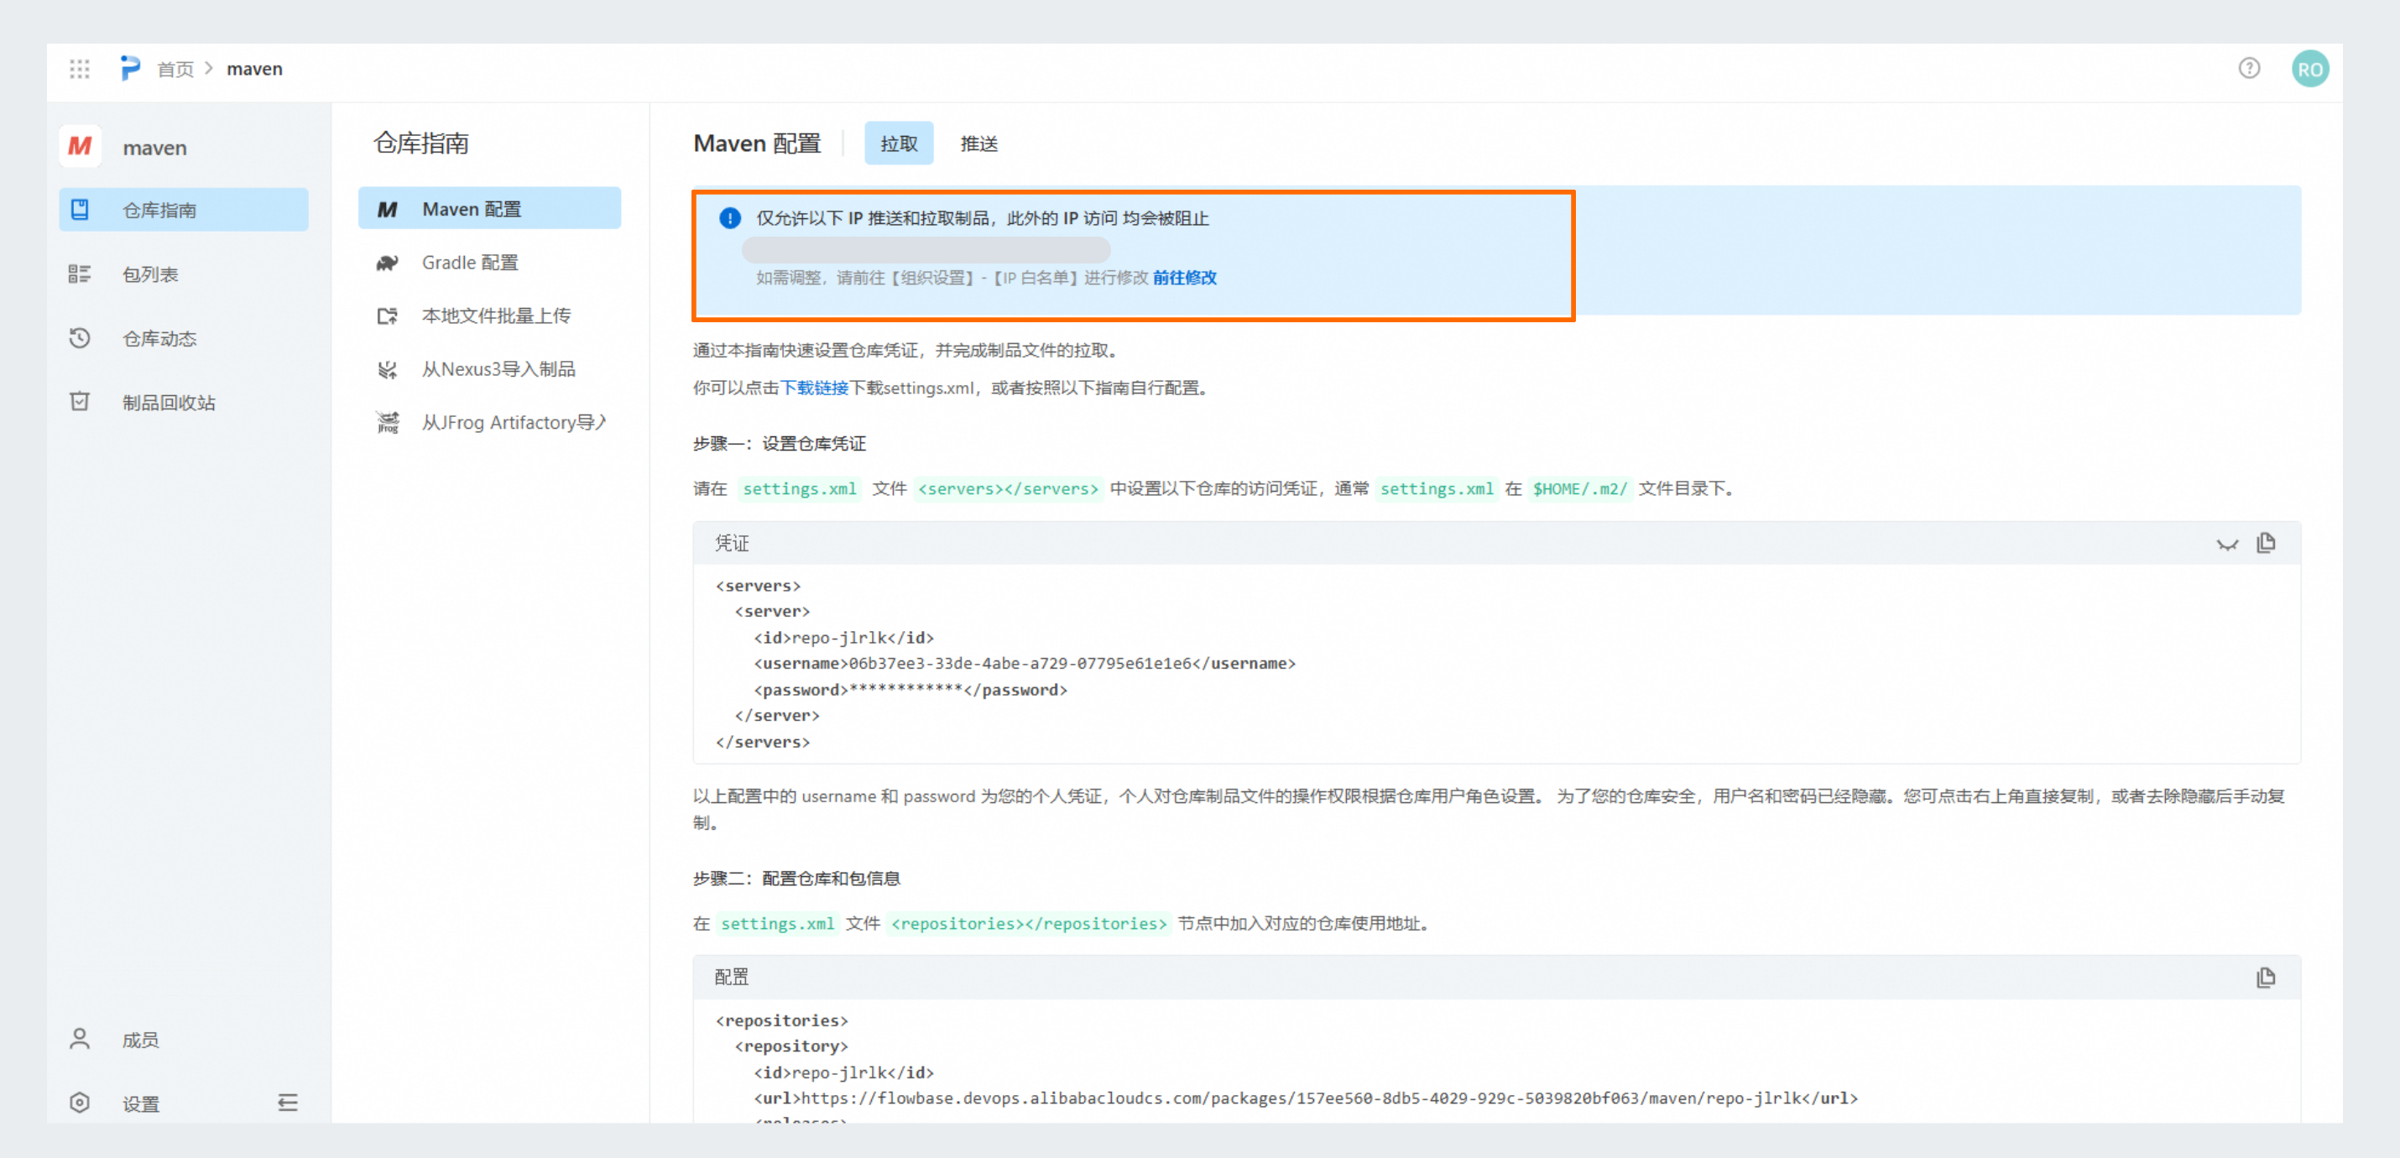
Task: Click 步骤二：配置仓库和包信息 heading
Action: [796, 879]
